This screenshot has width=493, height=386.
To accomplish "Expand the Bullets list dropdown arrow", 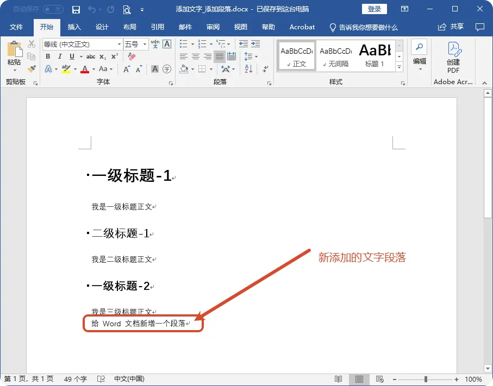I will click(x=192, y=45).
